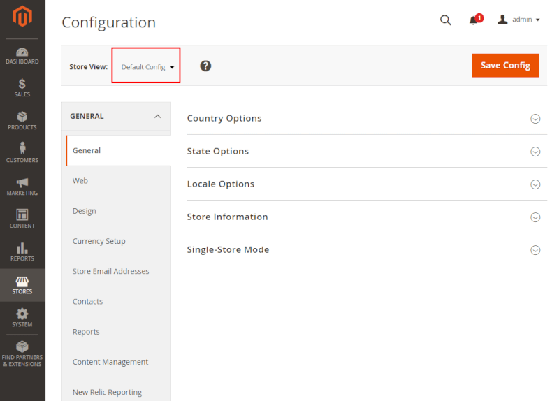Screen dimensions: 559x401
Task: Click the Single-Store Mode heading text
Action: point(228,249)
